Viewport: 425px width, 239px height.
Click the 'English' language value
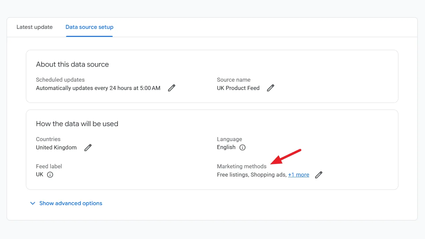pyautogui.click(x=226, y=147)
